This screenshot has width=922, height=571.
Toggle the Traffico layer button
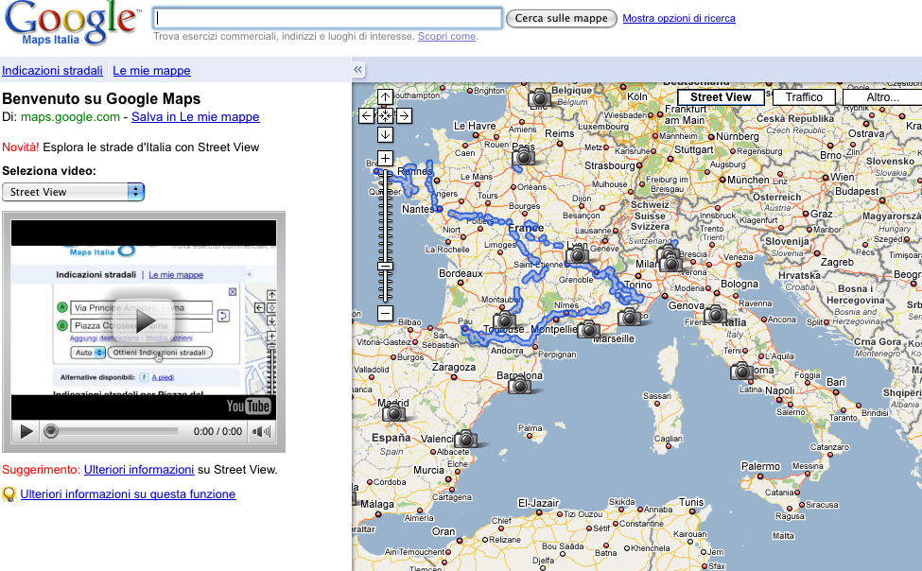tap(804, 97)
